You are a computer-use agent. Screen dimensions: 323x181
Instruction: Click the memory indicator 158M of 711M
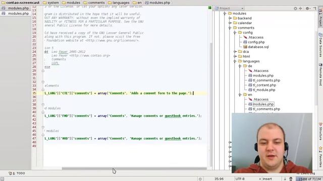click(309, 179)
